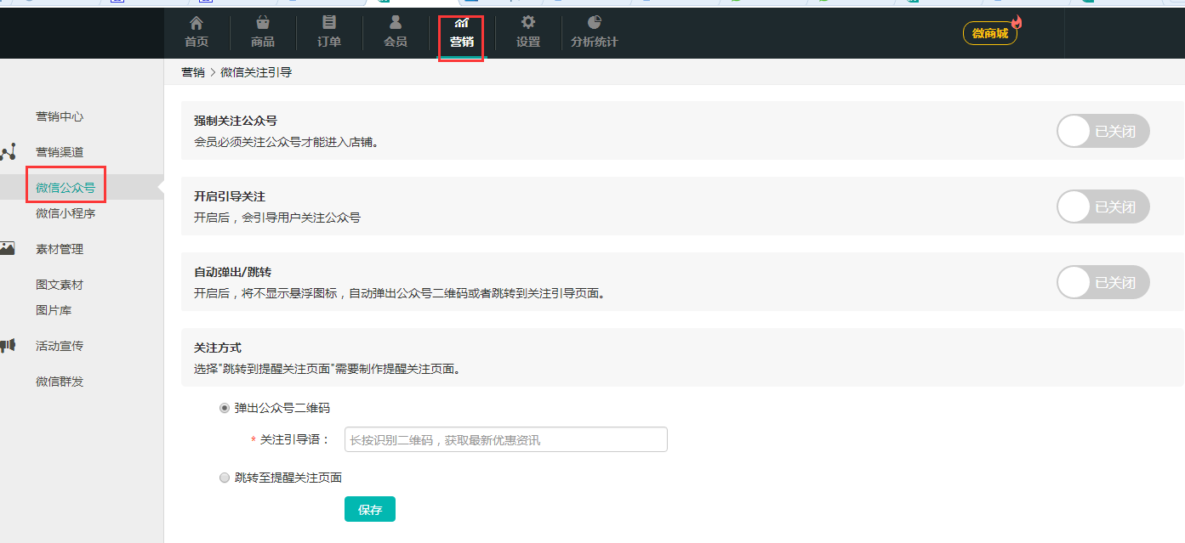The image size is (1185, 543).
Task: Select 营销中心 in the left sidebar
Action: tap(60, 116)
